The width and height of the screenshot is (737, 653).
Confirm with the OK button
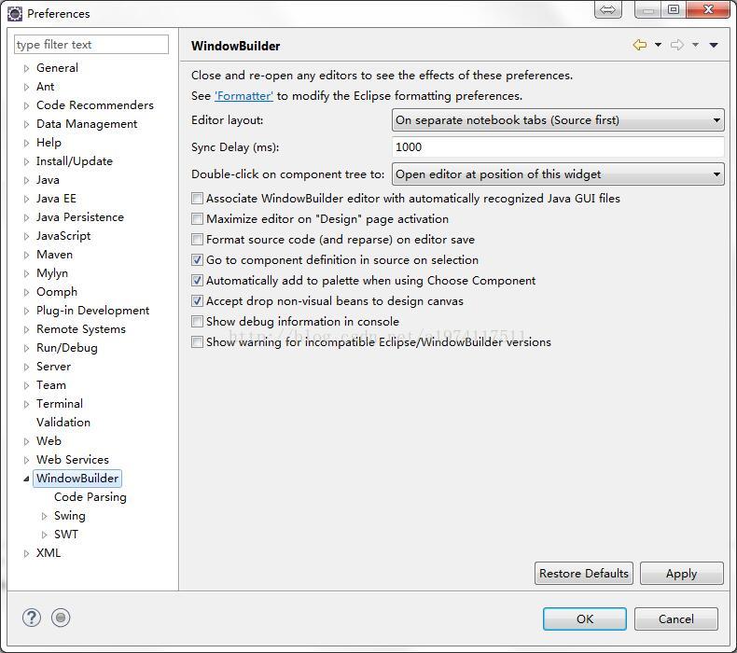tap(585, 618)
